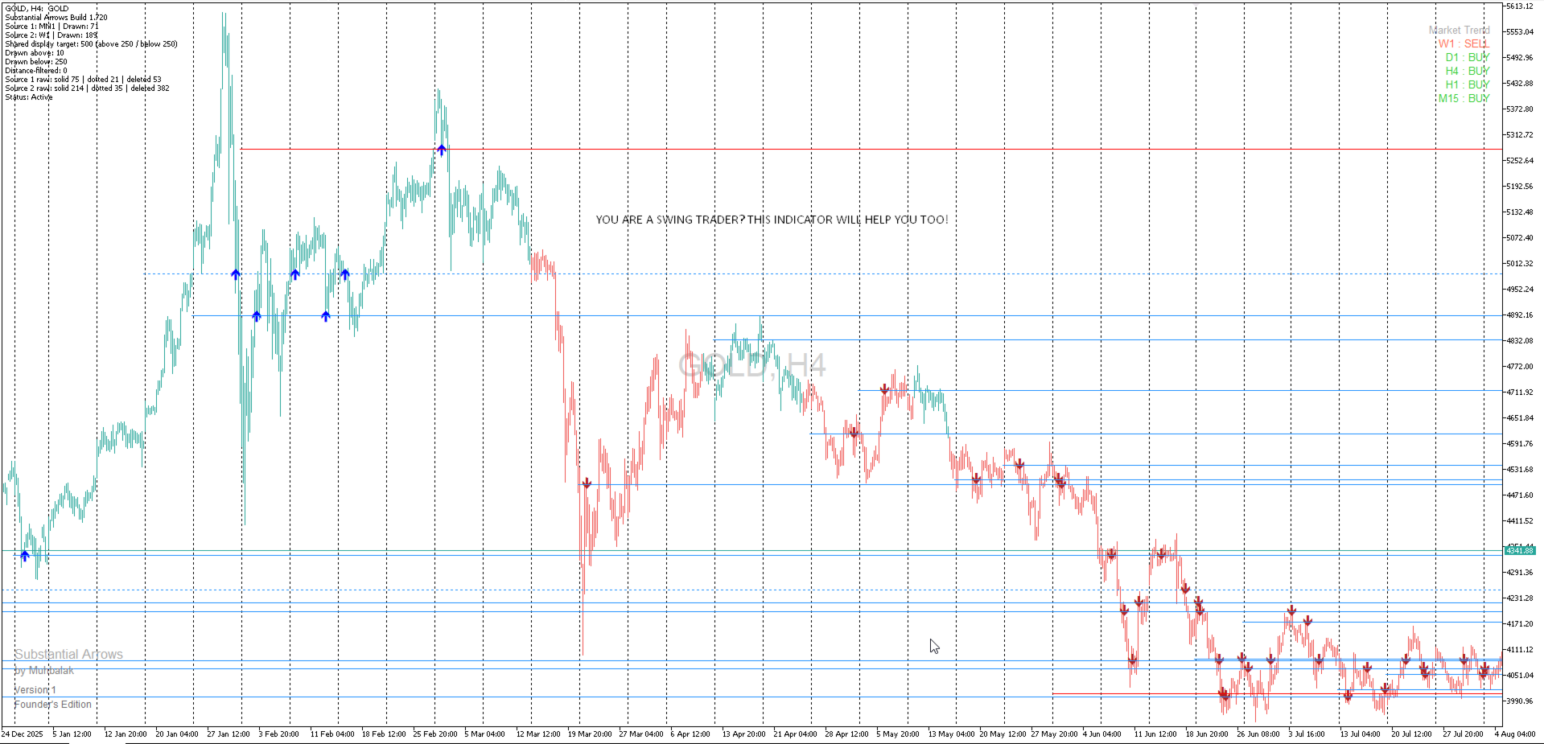Viewport: 1544px width, 744px height.
Task: Select the red down arrow near the 19 Mar 20:00 gridline
Action: coord(587,483)
